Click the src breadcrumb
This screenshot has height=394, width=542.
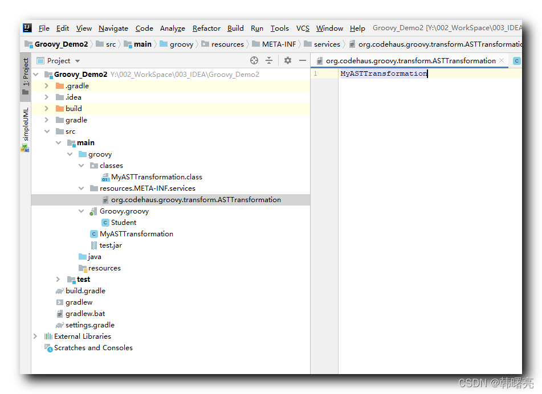coord(106,44)
